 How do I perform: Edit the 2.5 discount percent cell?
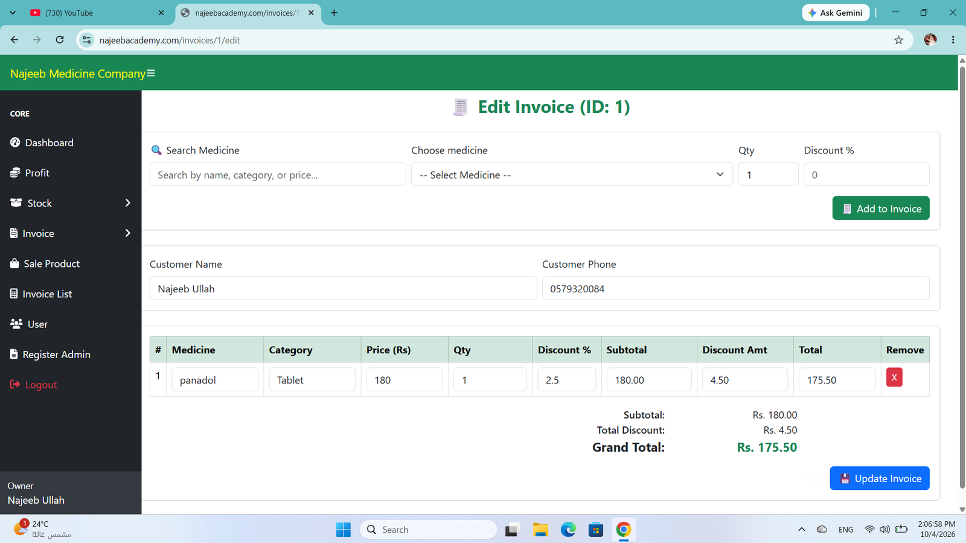coord(567,379)
